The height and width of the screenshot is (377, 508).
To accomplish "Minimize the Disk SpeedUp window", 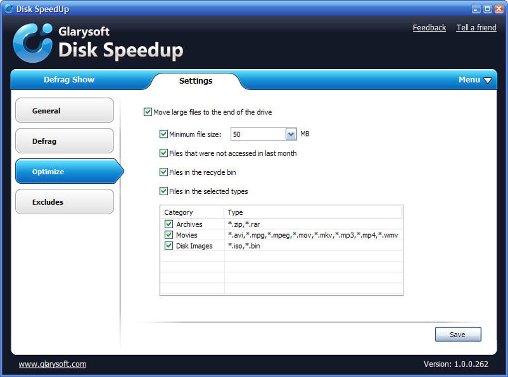I will [x=476, y=9].
